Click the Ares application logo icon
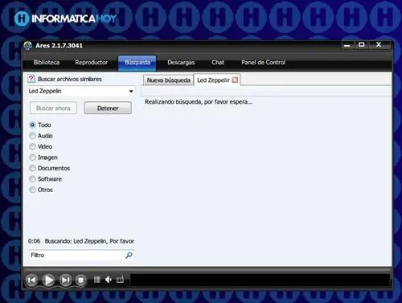The height and width of the screenshot is (303, 402). [x=28, y=46]
